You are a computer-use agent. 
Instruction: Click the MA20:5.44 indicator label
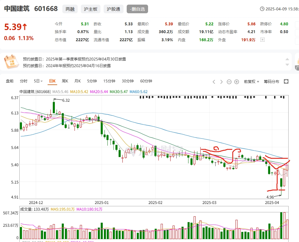(99, 92)
